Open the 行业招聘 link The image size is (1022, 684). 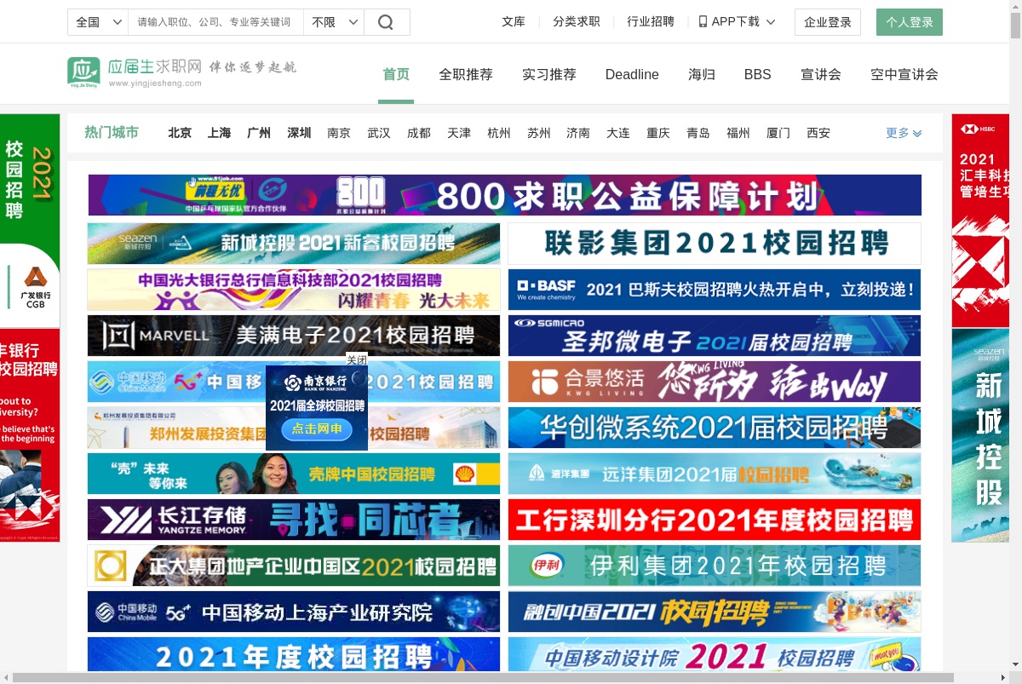tap(651, 22)
